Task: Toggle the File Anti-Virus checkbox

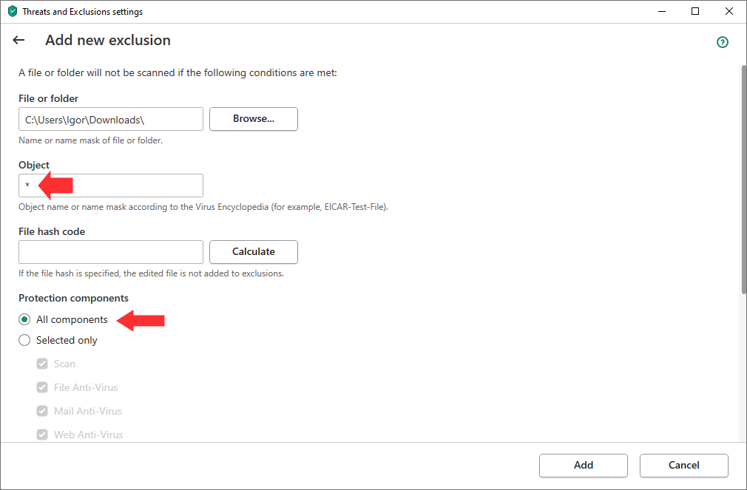Action: pyautogui.click(x=42, y=387)
